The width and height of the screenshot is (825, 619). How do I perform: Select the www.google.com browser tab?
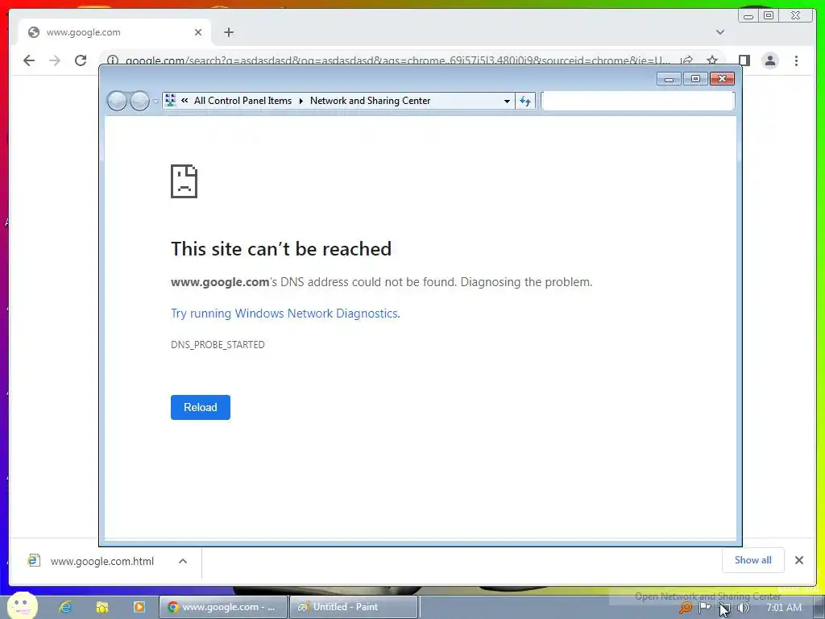click(x=114, y=32)
